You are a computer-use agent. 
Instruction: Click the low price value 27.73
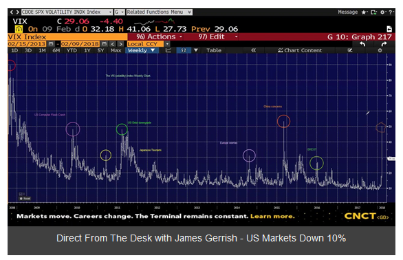tap(175, 29)
